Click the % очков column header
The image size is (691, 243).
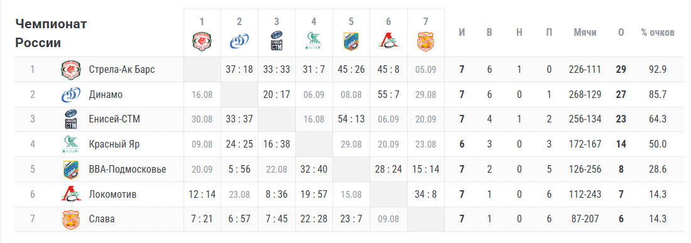[658, 33]
